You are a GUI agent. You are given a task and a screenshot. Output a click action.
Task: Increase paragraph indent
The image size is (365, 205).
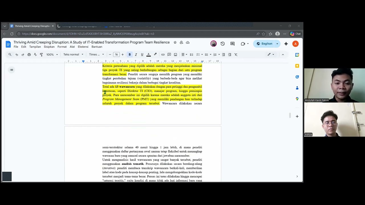click(230, 54)
